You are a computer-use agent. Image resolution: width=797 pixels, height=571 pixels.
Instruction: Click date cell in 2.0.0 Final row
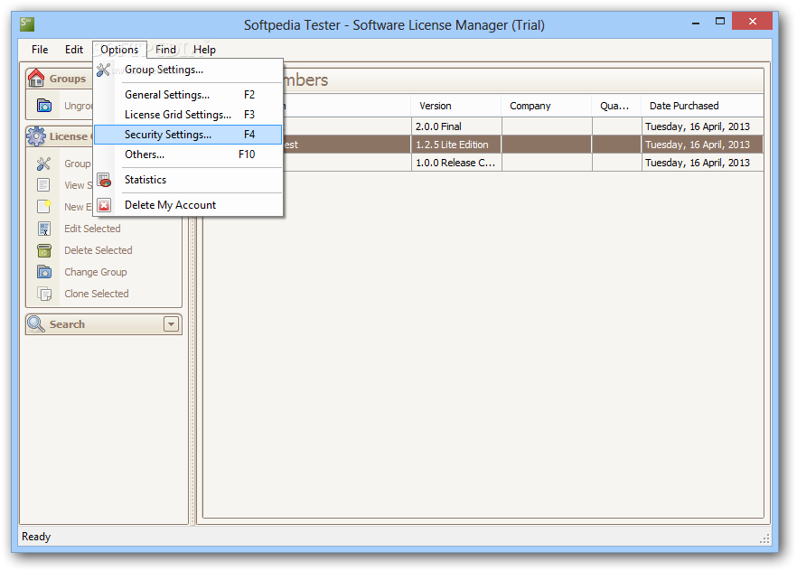[702, 126]
